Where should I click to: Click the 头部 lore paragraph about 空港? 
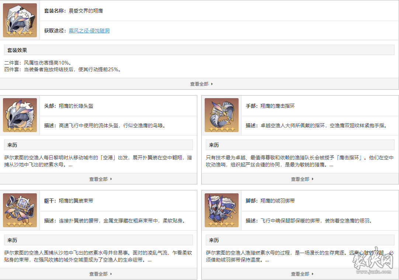[98, 161]
